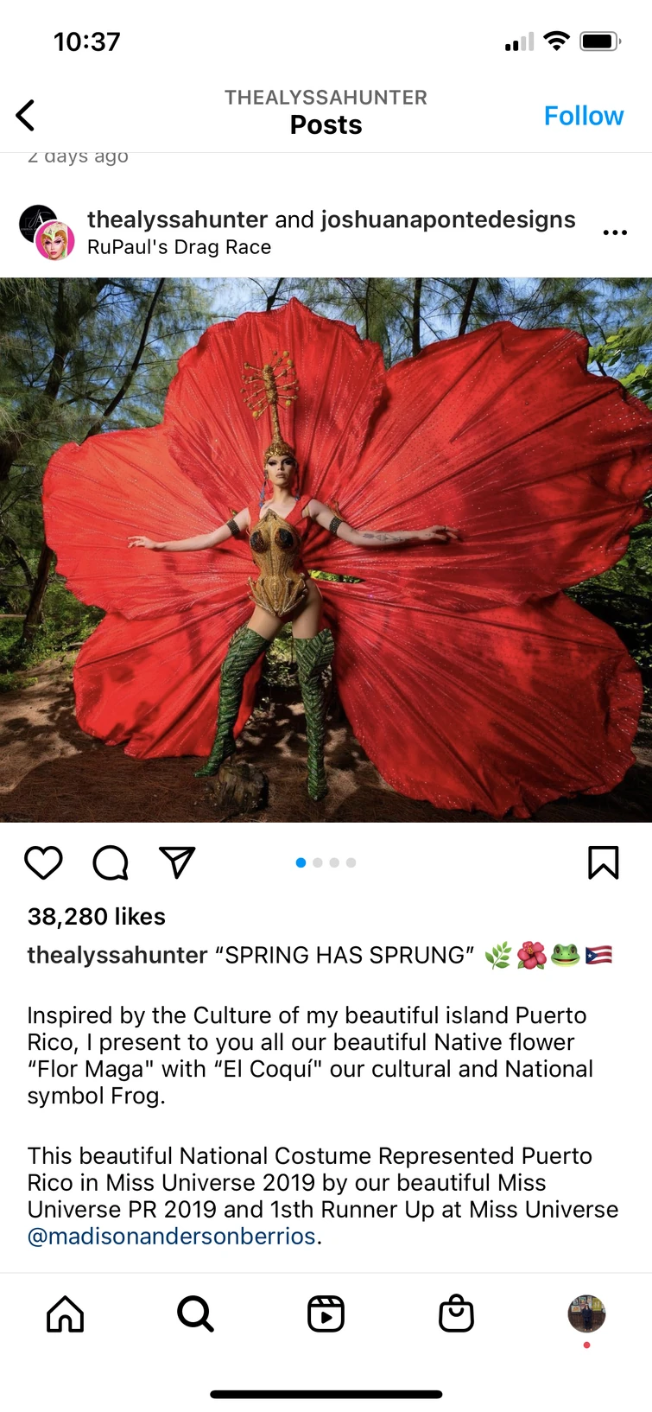
Task: Tap the red flower costume photo
Action: pos(326,550)
